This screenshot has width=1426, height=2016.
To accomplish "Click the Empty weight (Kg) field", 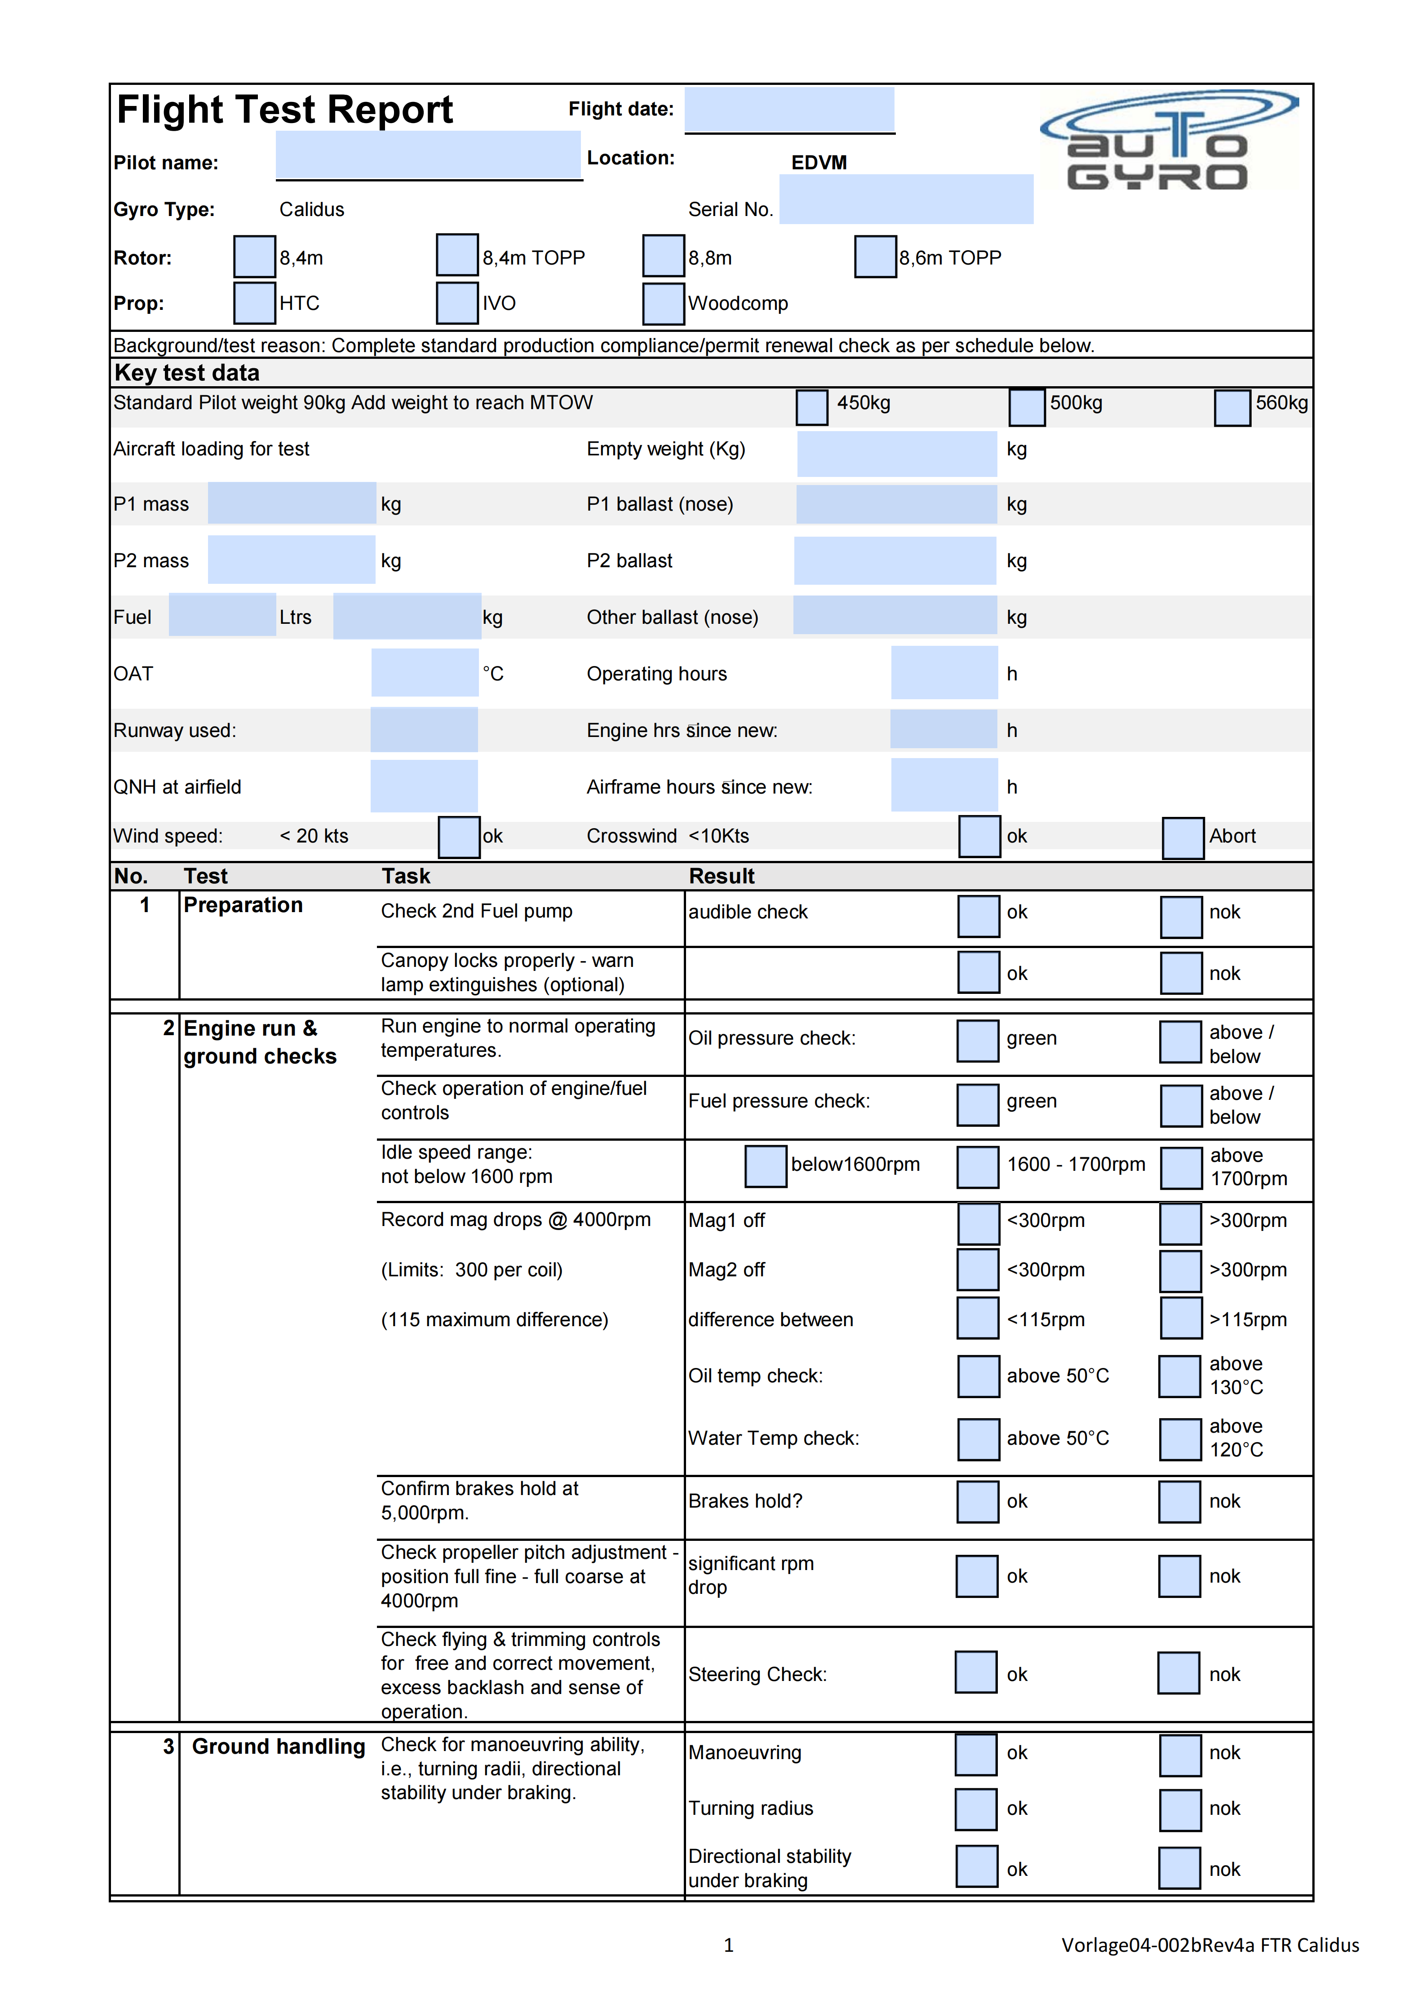I will (x=897, y=453).
